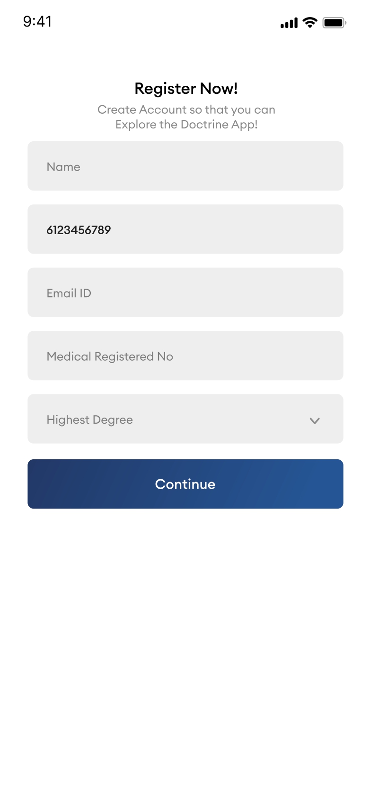Open the Highest Degree dropdown
The image size is (370, 802).
185,419
